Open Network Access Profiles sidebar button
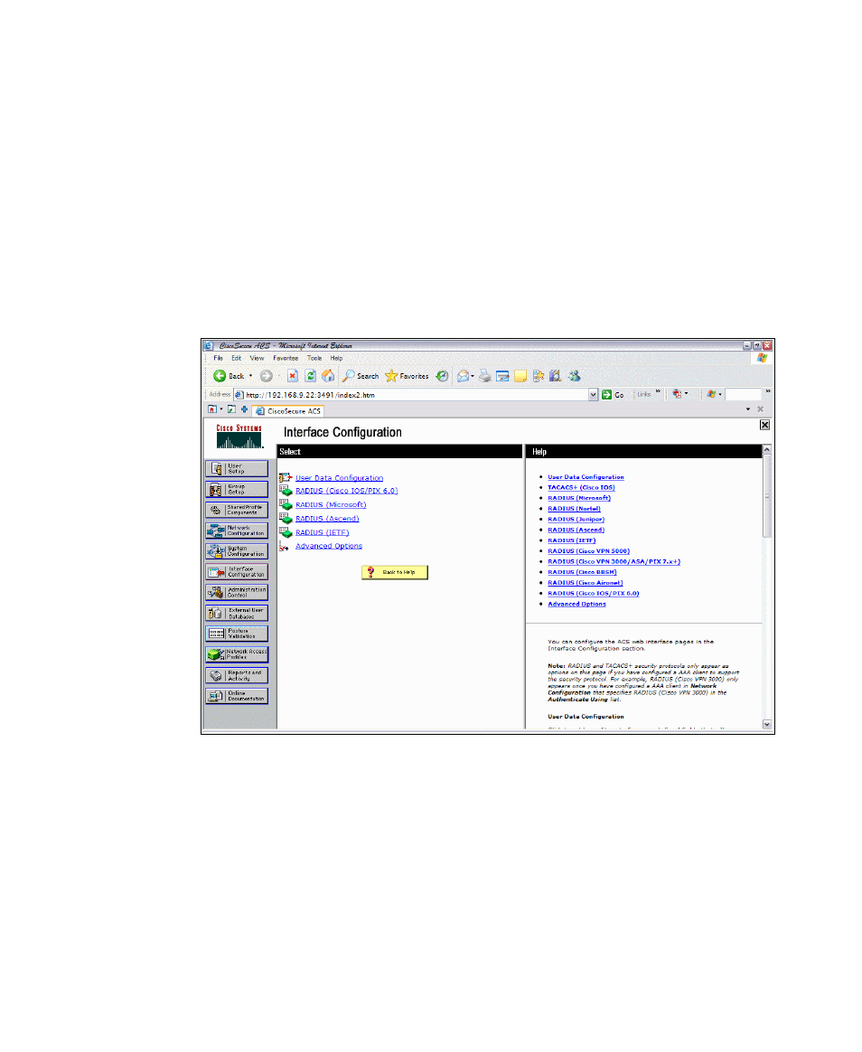 237,654
